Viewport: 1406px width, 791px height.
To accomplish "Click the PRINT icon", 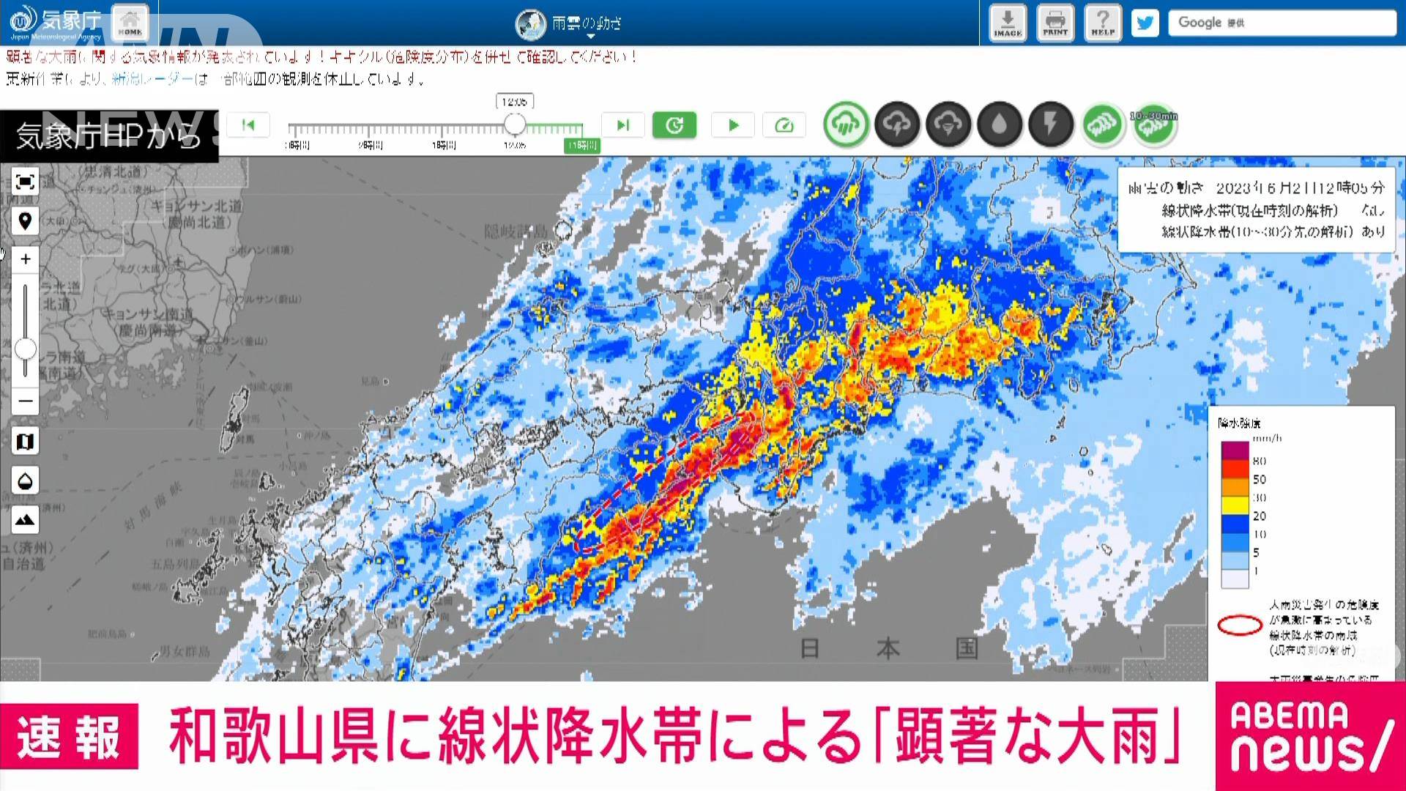I will click(1055, 23).
